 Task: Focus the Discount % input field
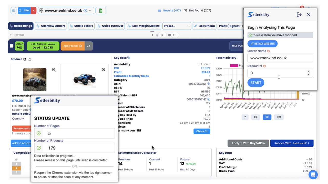click(280, 73)
